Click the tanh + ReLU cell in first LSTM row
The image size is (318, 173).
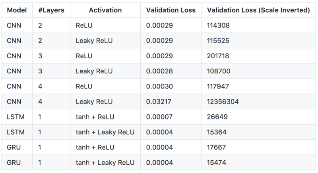pos(95,117)
